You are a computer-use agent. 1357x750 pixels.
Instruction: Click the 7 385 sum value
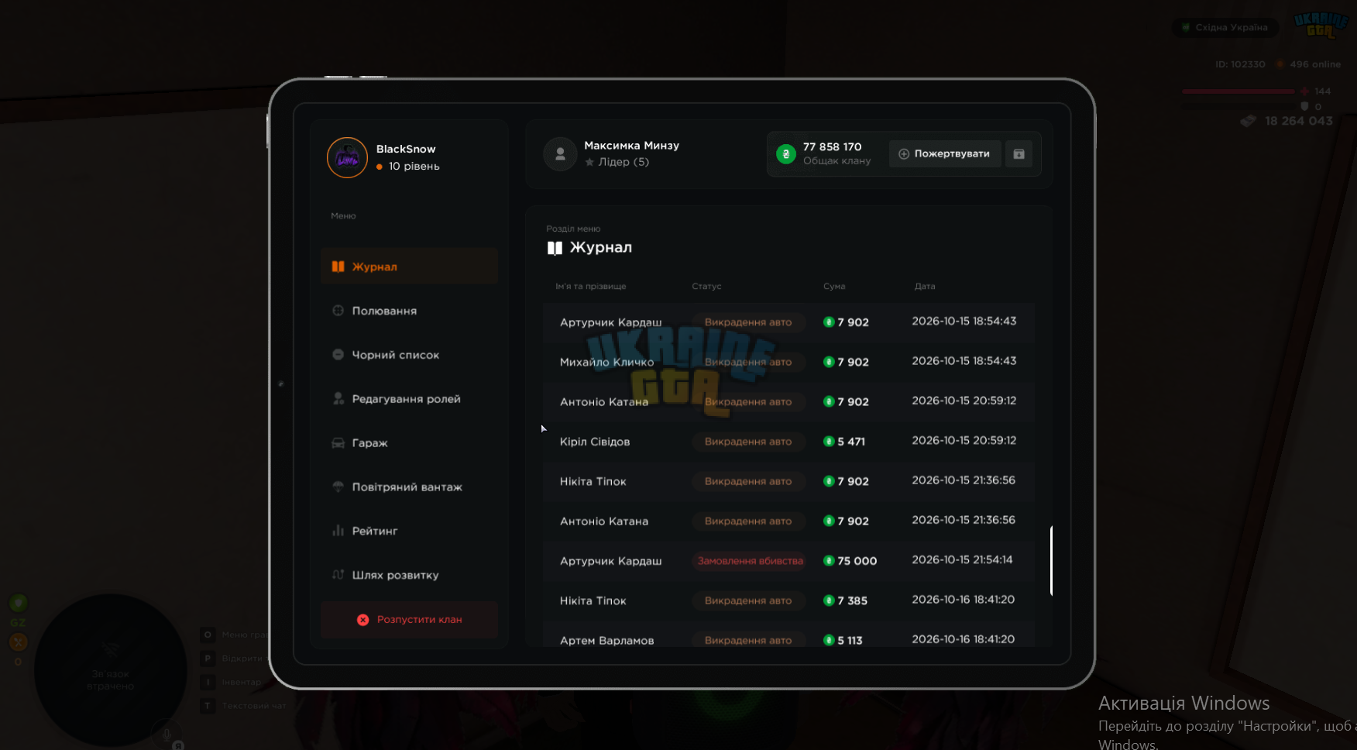point(852,600)
